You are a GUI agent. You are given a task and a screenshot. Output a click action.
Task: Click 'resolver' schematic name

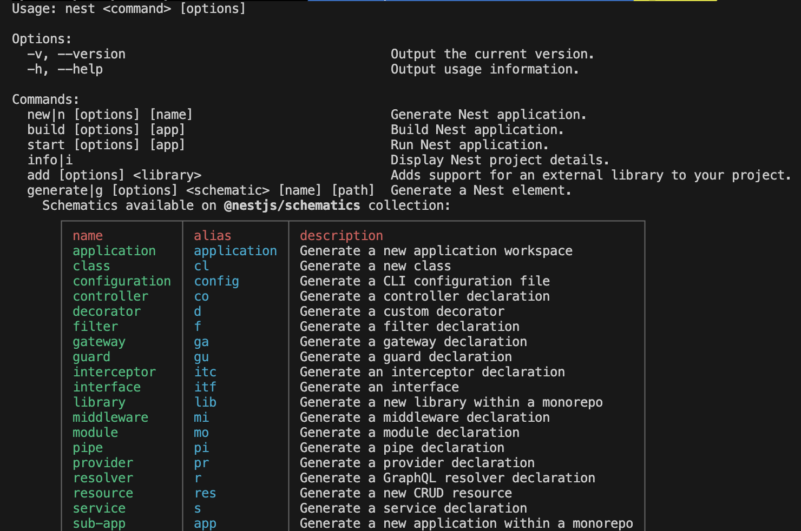tap(103, 478)
